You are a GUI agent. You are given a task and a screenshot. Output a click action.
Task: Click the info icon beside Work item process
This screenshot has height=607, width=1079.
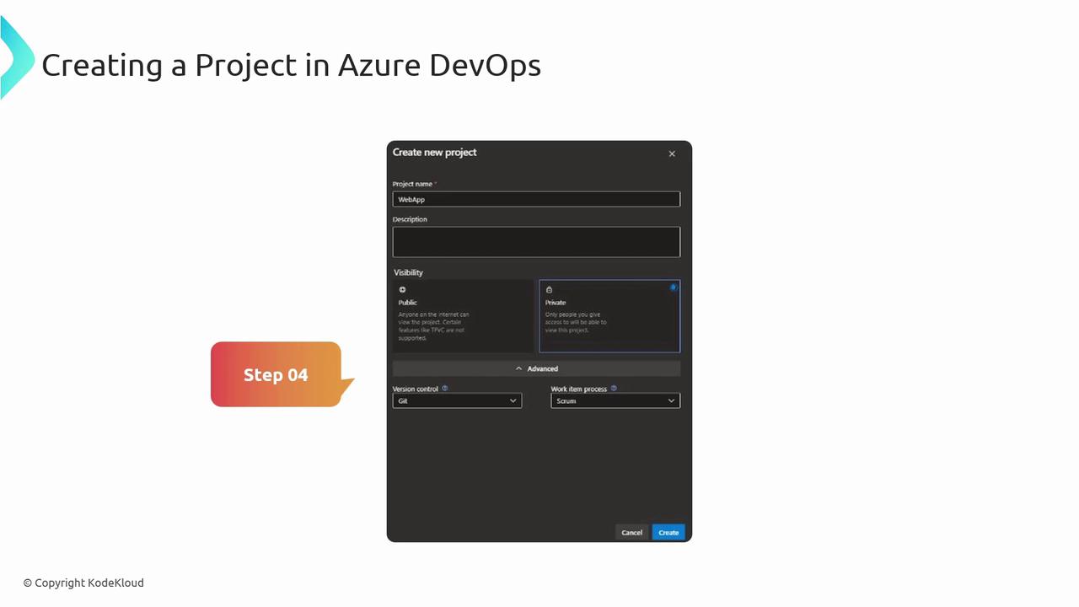614,389
